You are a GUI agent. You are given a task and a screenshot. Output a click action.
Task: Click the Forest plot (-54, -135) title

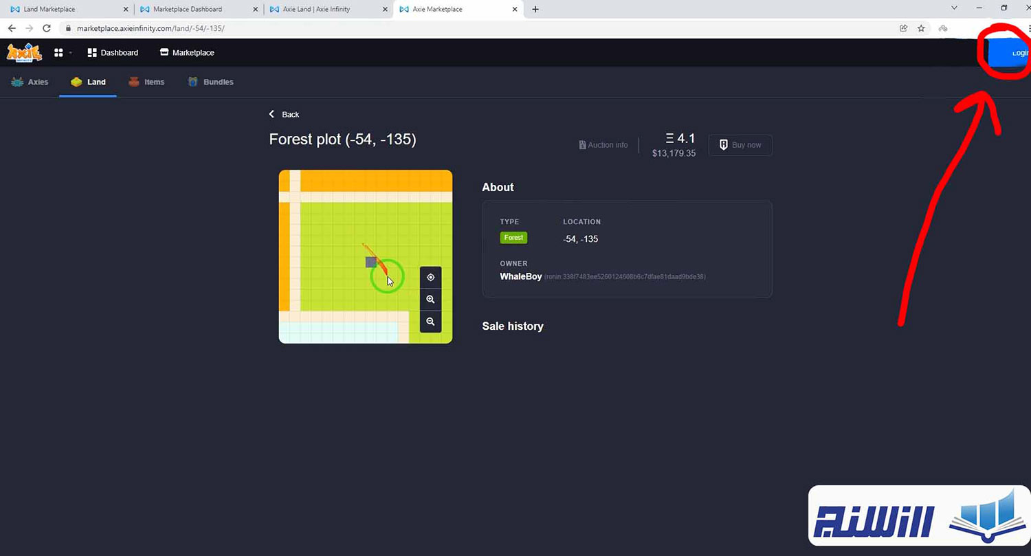[x=342, y=139]
